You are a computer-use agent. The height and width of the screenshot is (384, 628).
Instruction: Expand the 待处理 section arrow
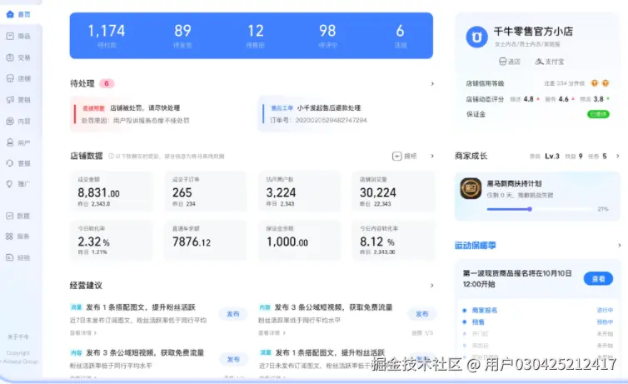tap(432, 83)
